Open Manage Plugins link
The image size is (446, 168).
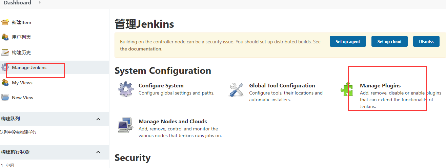(x=380, y=85)
